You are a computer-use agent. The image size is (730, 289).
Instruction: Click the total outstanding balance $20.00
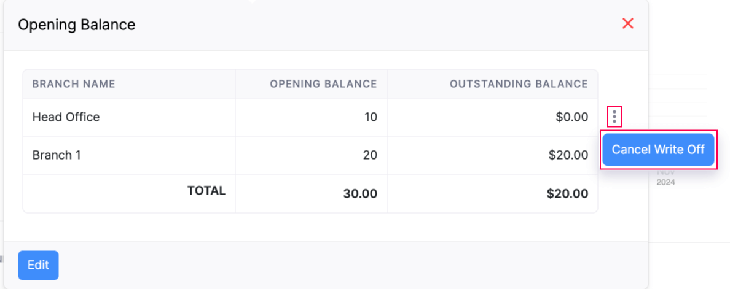pyautogui.click(x=567, y=194)
